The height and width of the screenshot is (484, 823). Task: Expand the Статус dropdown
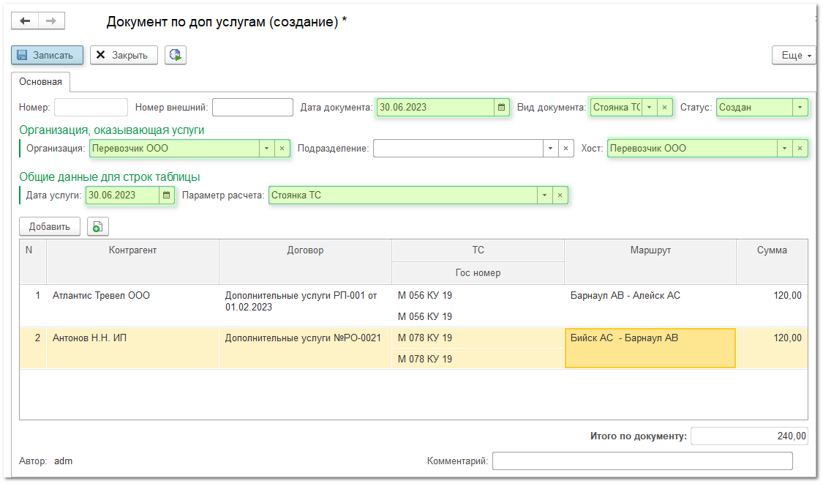[800, 108]
